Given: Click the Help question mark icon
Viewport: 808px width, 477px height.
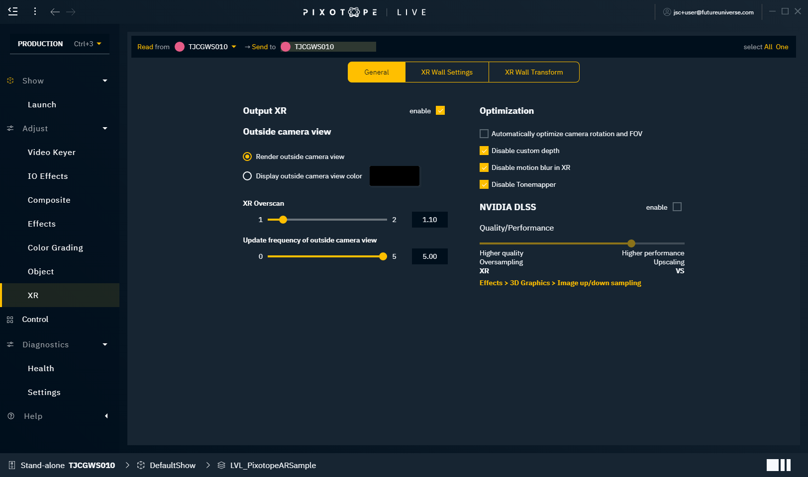Looking at the screenshot, I should pyautogui.click(x=11, y=416).
